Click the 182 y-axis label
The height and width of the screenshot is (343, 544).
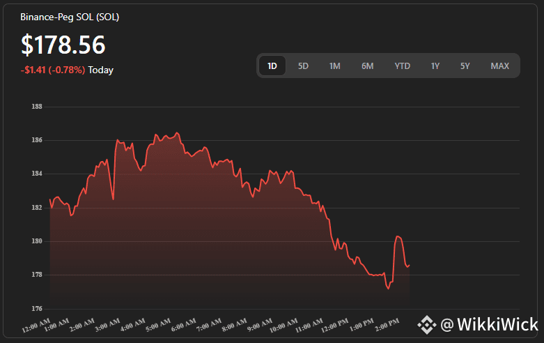pos(37,207)
